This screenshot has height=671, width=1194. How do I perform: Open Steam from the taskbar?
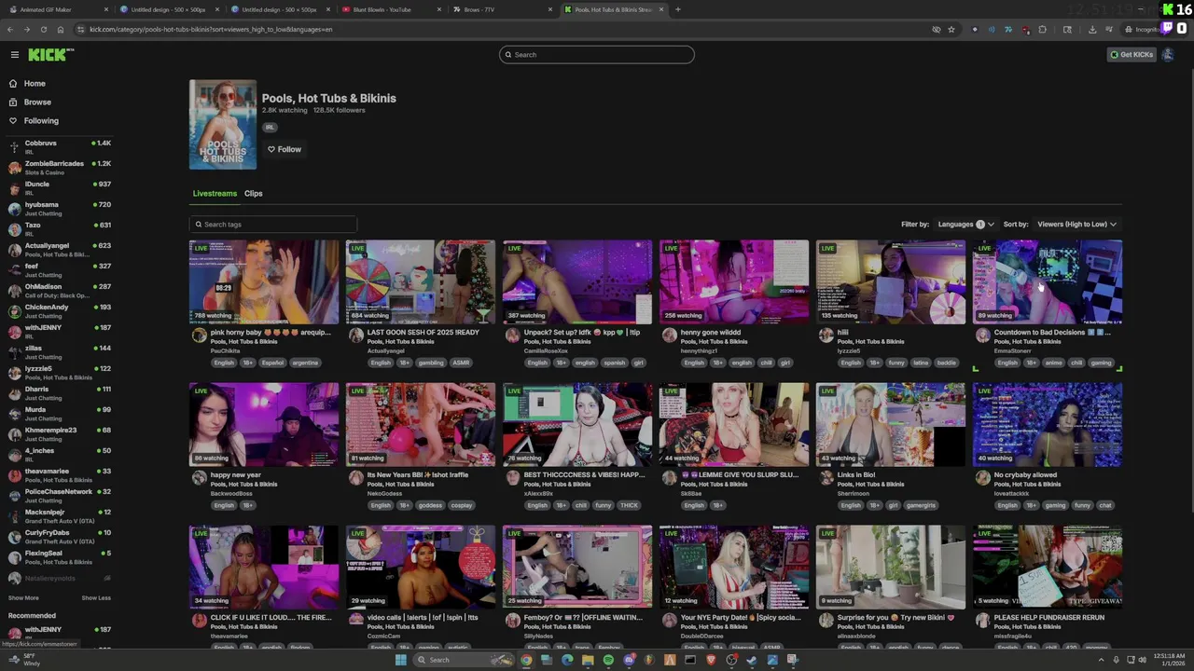point(752,660)
